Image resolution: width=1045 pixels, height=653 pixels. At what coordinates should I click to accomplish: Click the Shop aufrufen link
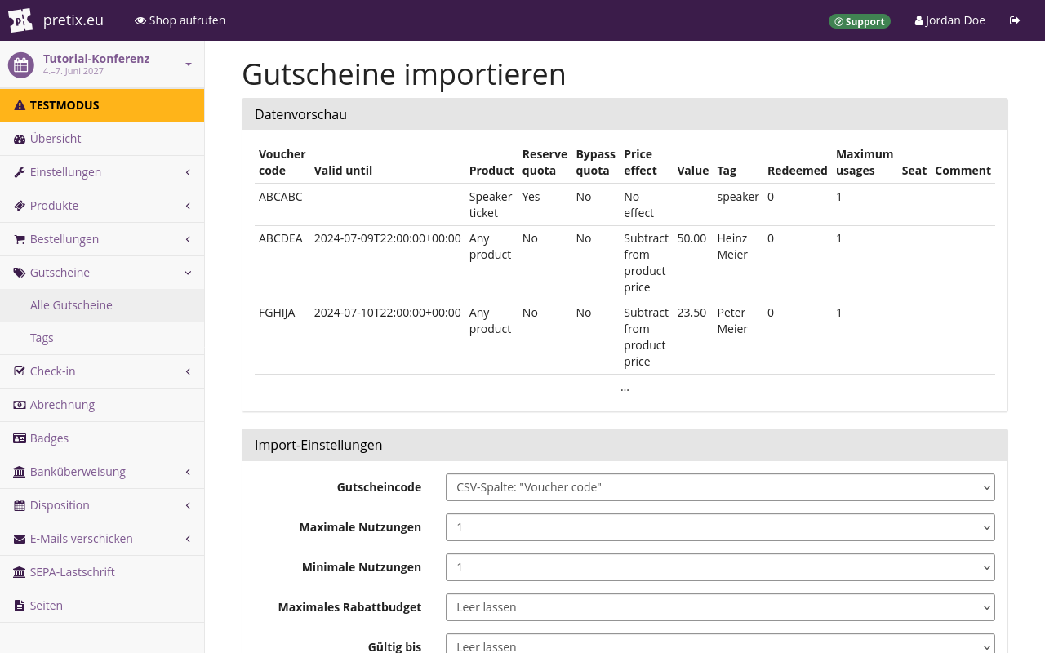[x=180, y=20]
